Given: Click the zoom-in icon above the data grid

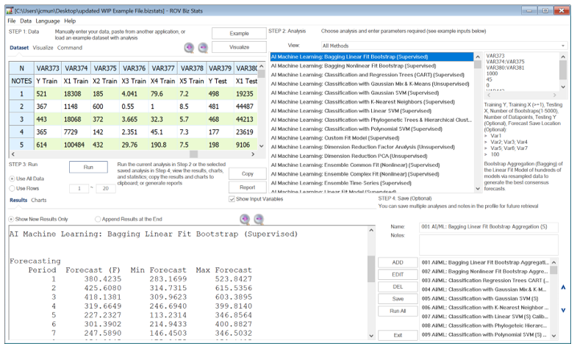Looking at the screenshot, I should (189, 48).
